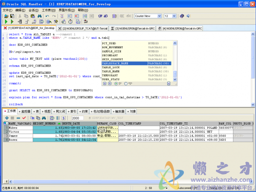This screenshot has height=192, width=256.
Task: Open the 会话(S) menu
Action: [x=33, y=10]
